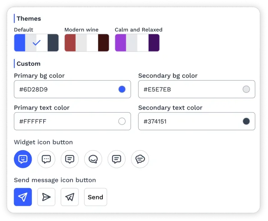268x221 pixels.
Task: Pick the Telegram-style paper plane send icon
Action: coord(70,197)
